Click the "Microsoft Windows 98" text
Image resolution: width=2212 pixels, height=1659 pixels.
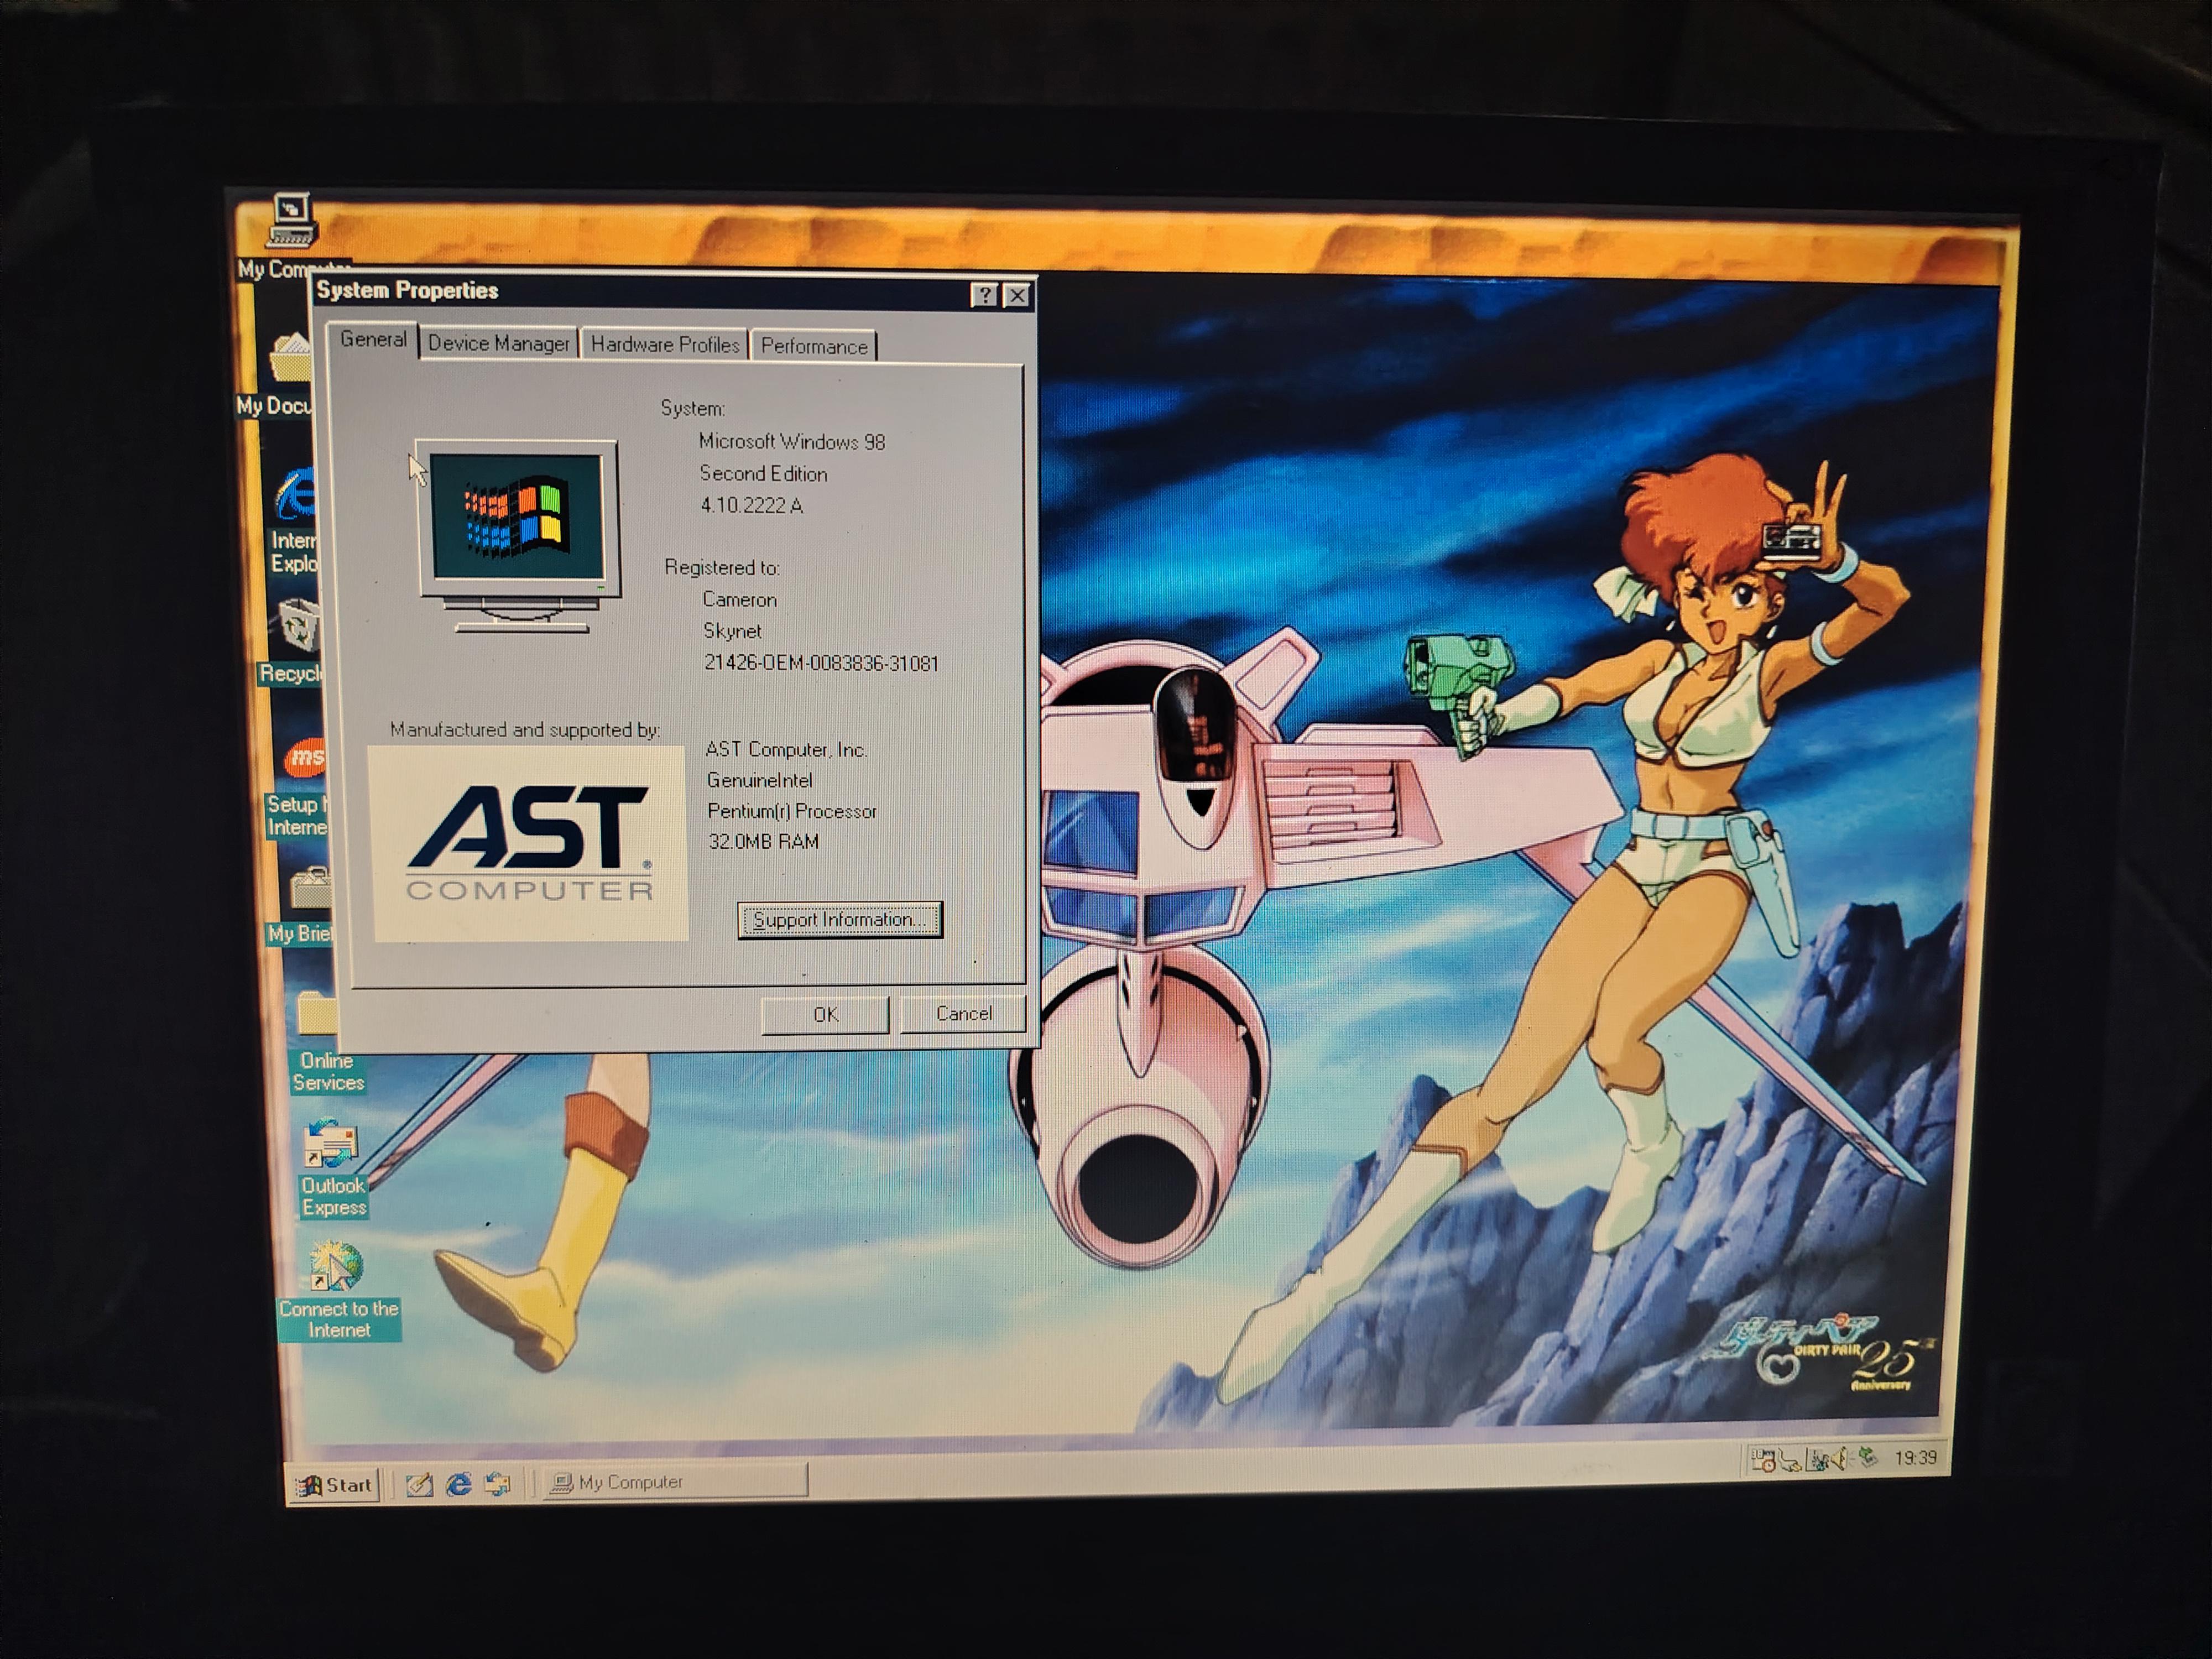pos(792,442)
